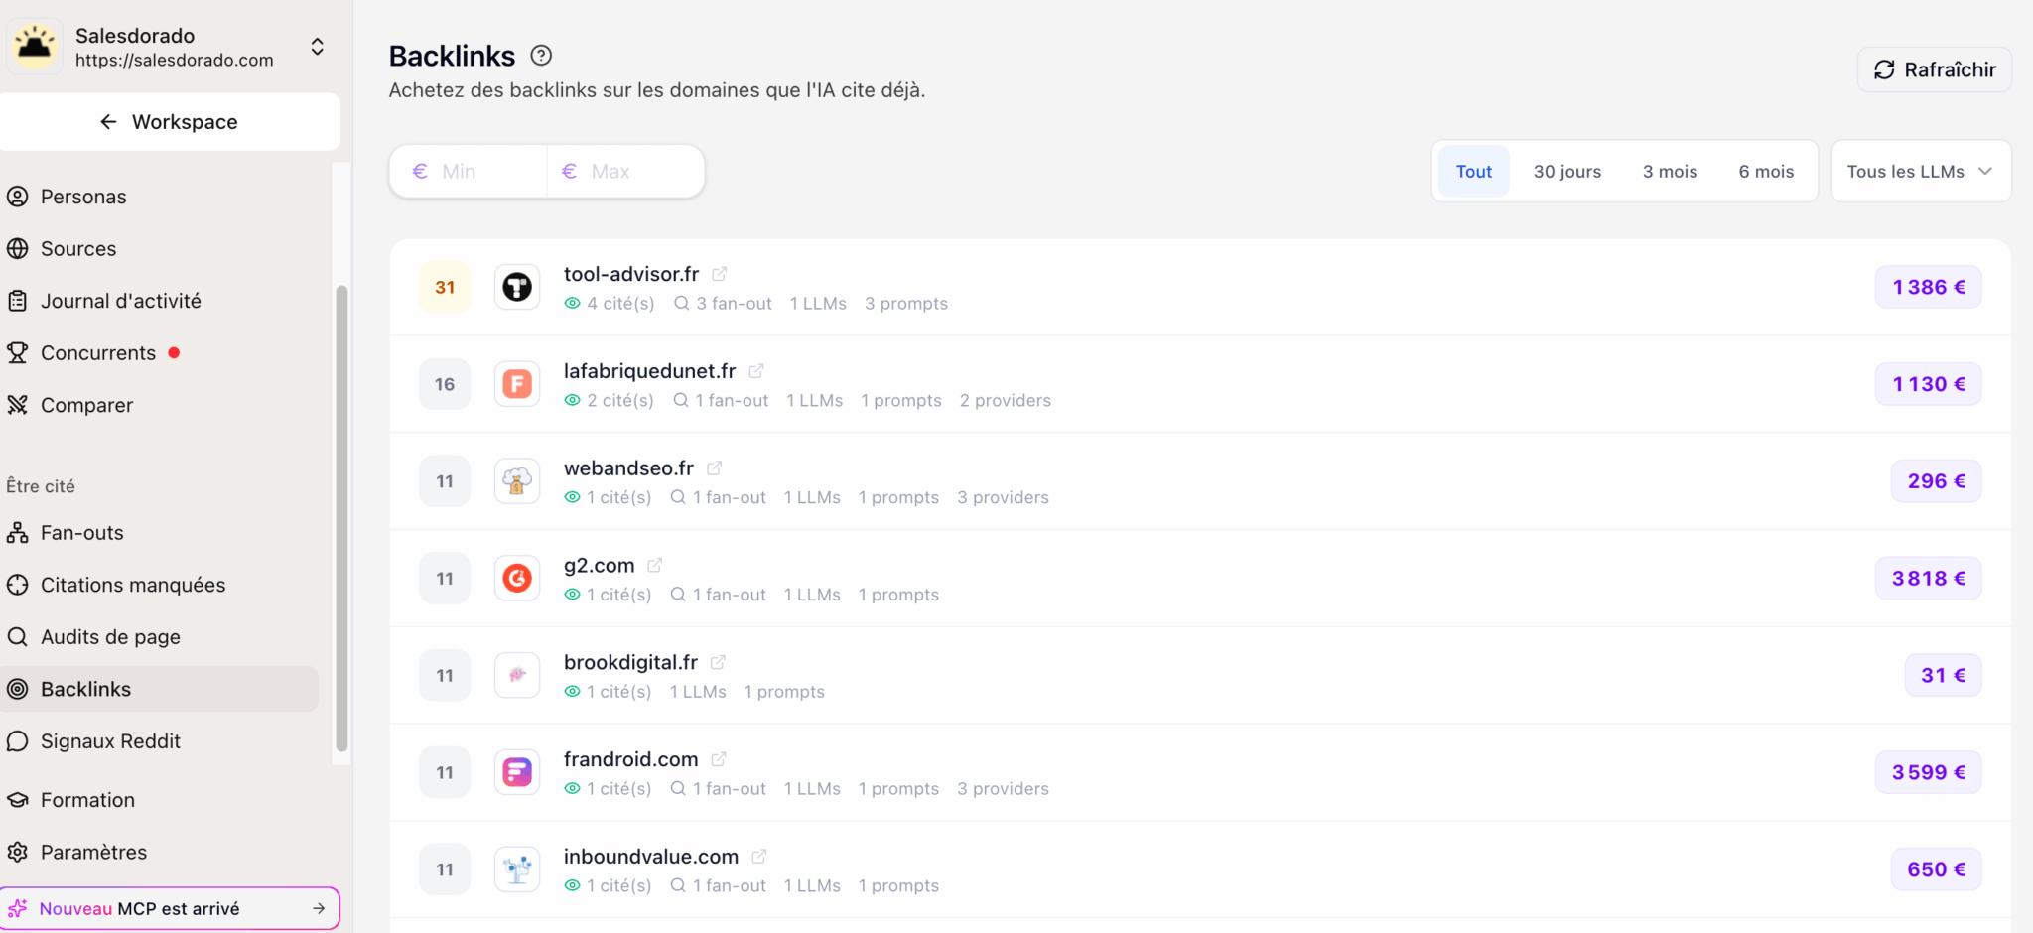Open Citations manquées in the sidebar

click(159, 585)
